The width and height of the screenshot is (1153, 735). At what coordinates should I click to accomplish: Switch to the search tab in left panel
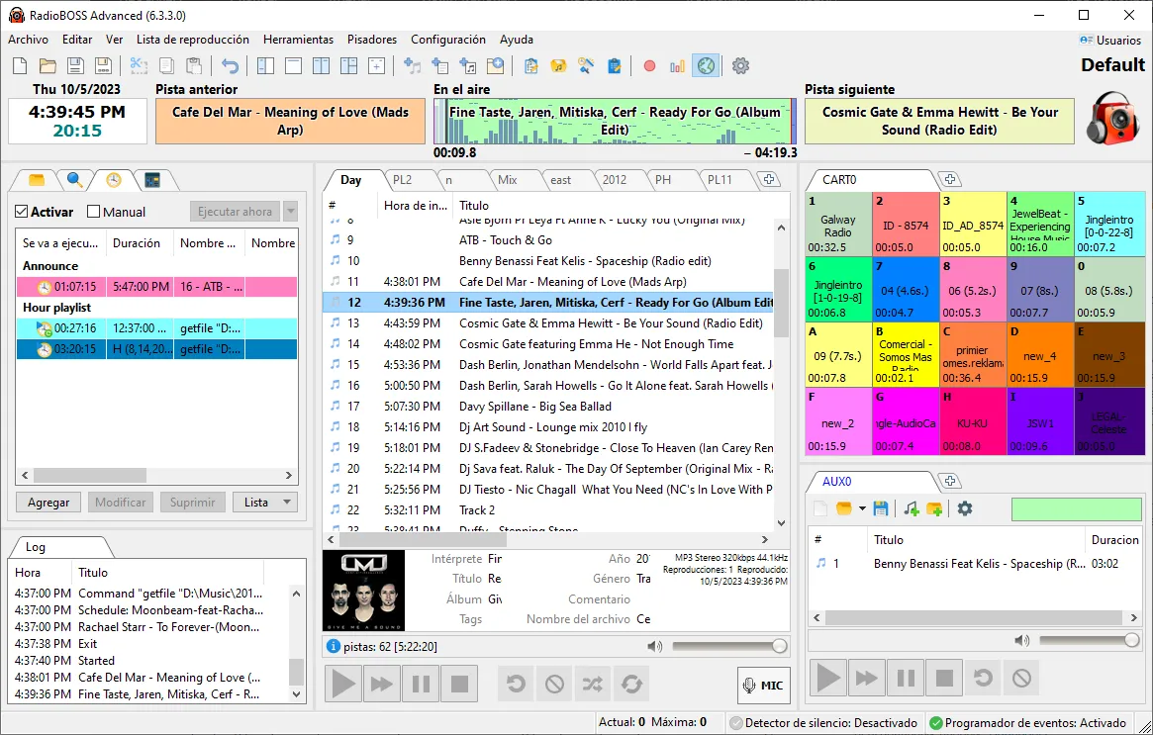point(75,179)
